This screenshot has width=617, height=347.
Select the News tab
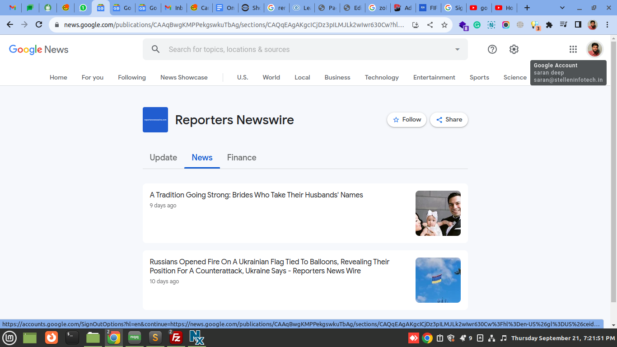pyautogui.click(x=202, y=157)
